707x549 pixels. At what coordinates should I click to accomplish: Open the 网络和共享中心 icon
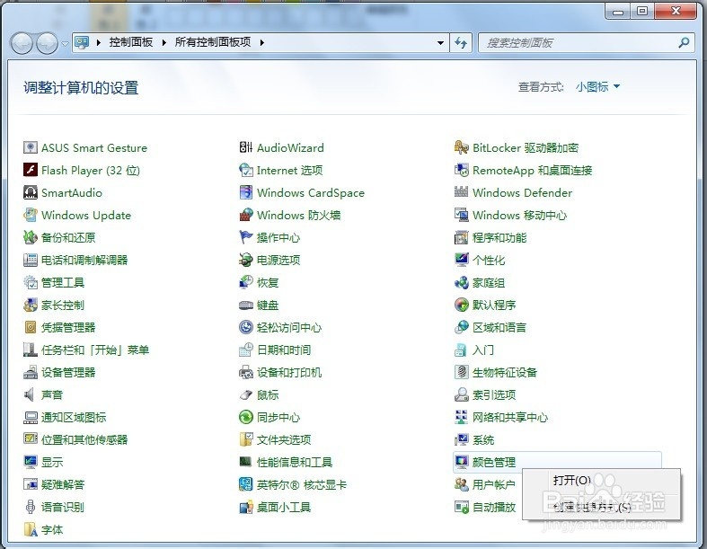pos(461,417)
